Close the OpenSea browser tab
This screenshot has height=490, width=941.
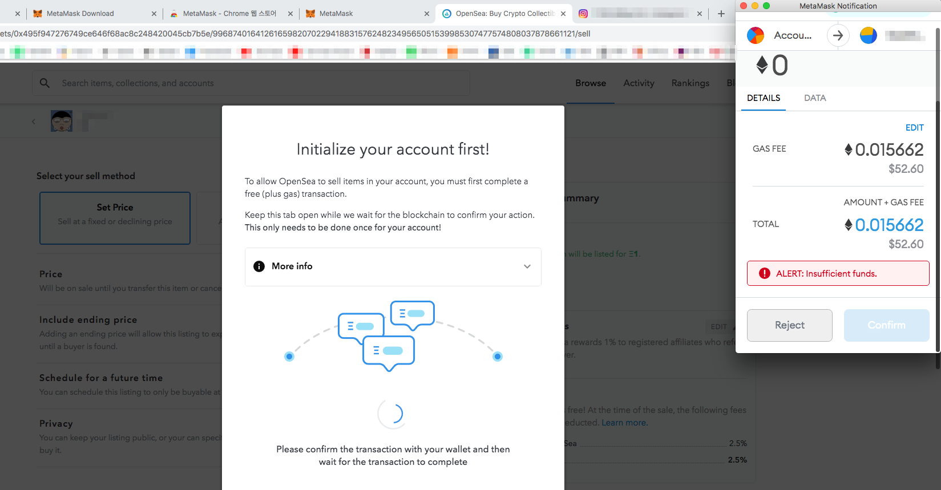coord(563,14)
